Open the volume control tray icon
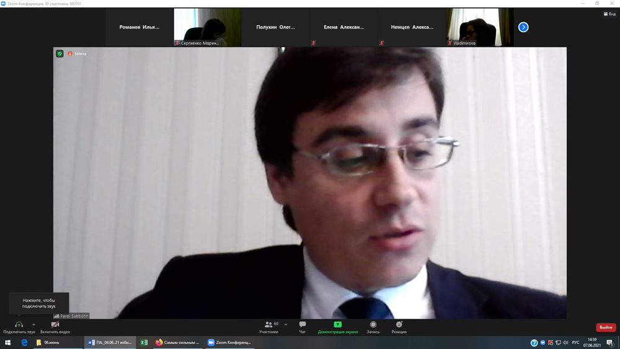 [565, 343]
